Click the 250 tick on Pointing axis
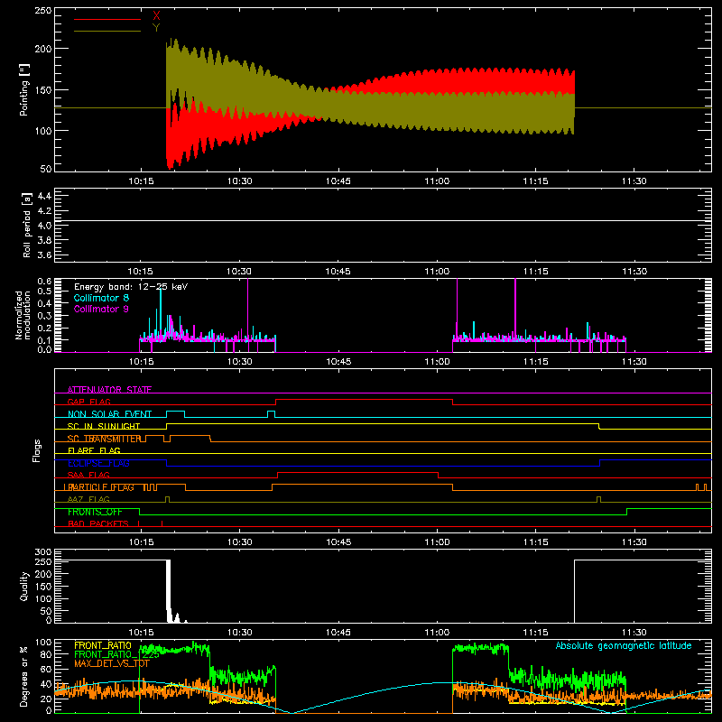 coord(43,10)
